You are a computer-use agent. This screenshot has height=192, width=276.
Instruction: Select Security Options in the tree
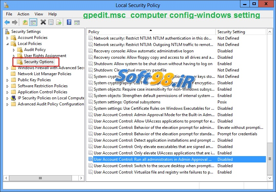39,62
